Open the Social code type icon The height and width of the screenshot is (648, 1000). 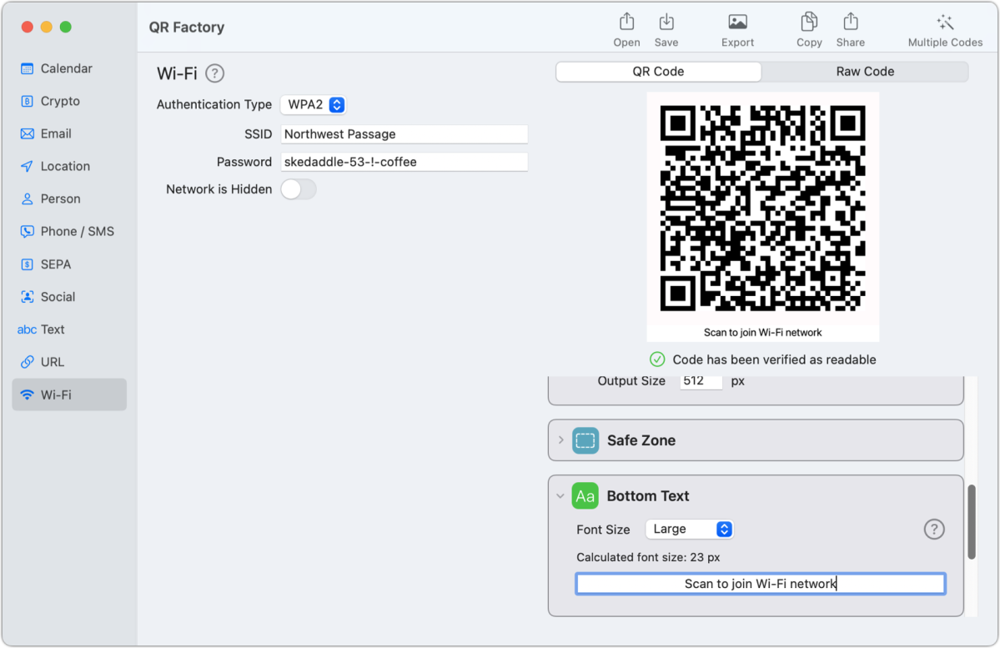pos(27,297)
